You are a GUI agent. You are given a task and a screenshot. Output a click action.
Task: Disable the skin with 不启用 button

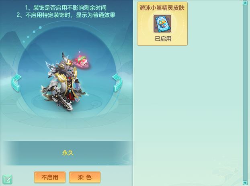click(50, 177)
